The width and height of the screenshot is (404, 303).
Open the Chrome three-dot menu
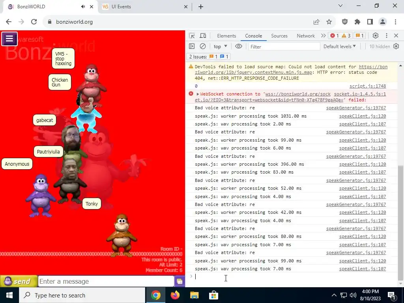tap(395, 22)
